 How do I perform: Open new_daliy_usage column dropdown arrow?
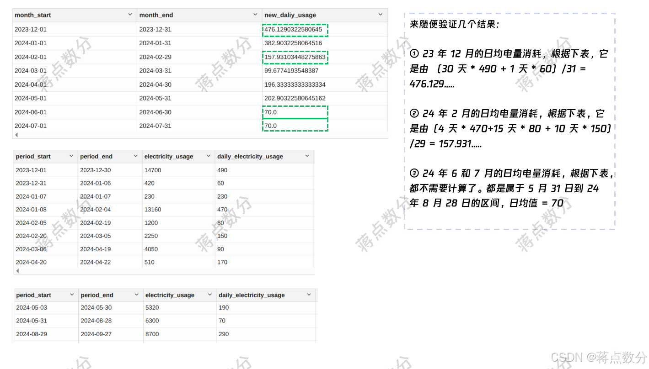pos(381,15)
